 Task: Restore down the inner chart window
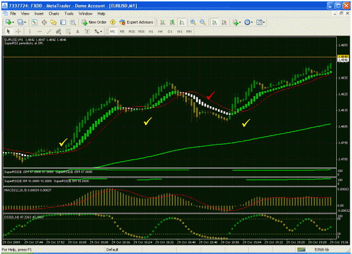341,13
